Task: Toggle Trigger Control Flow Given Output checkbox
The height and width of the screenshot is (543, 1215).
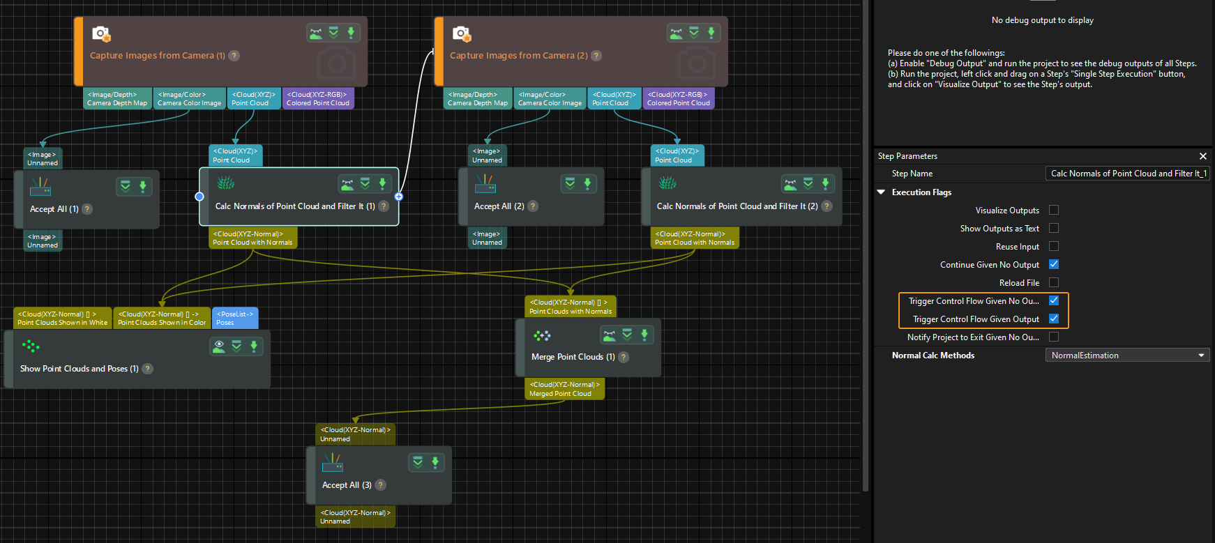Action: pyautogui.click(x=1054, y=319)
